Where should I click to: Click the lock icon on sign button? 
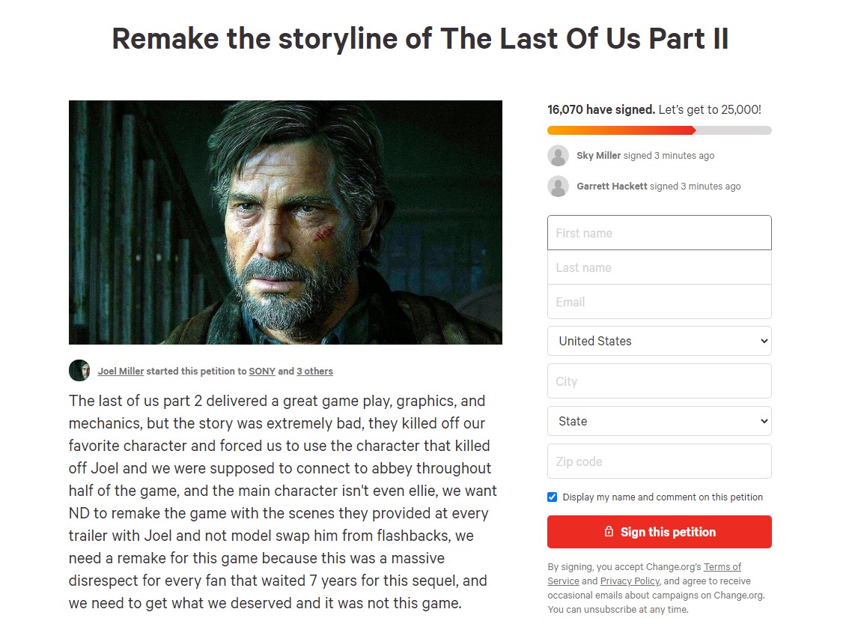point(609,532)
